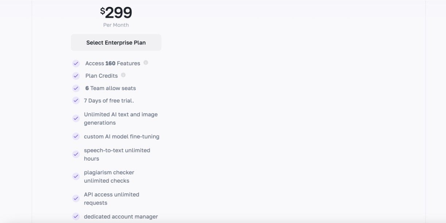Click checkmark icon next to Plan Credits
Screen dimensions: 446x223
(x=76, y=76)
